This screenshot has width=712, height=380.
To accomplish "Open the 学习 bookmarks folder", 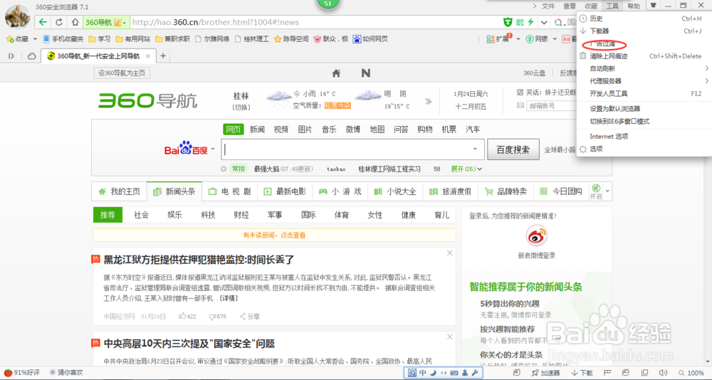I will click(x=100, y=39).
